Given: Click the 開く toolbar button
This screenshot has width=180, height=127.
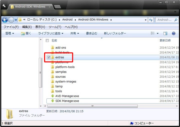Looking at the screenshot, I should (26, 33).
